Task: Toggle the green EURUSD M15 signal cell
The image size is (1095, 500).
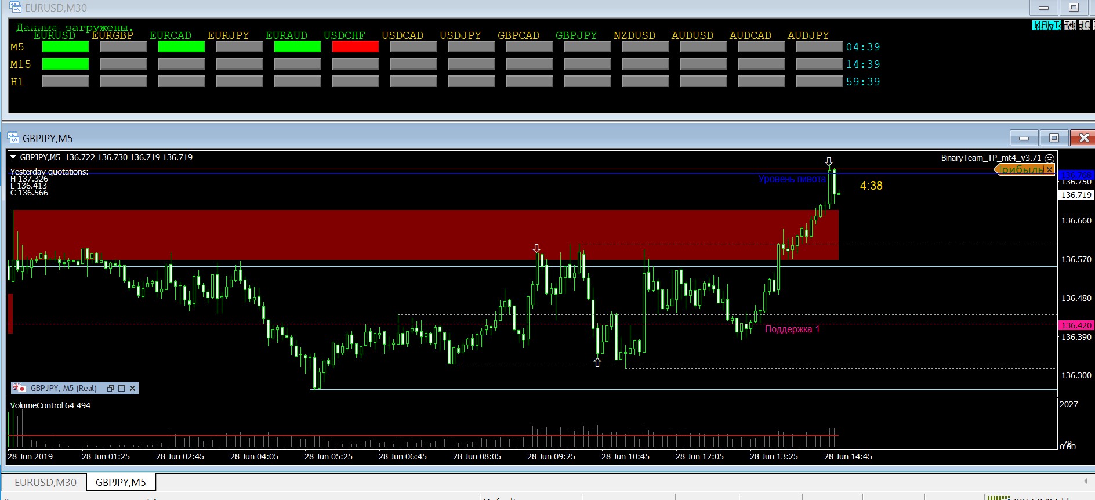Action: click(66, 64)
